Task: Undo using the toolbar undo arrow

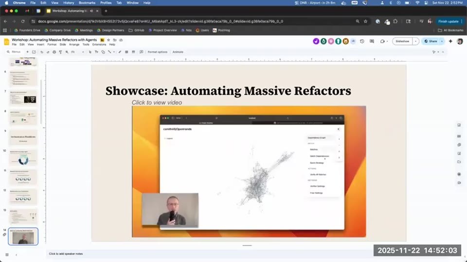Action: (x=42, y=52)
